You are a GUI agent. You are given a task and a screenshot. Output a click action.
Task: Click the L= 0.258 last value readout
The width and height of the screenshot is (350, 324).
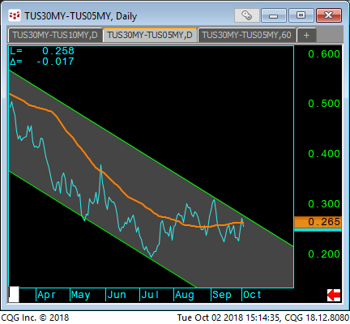point(42,51)
